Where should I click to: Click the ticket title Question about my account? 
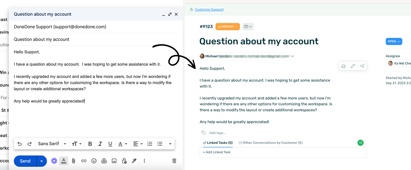[259, 41]
